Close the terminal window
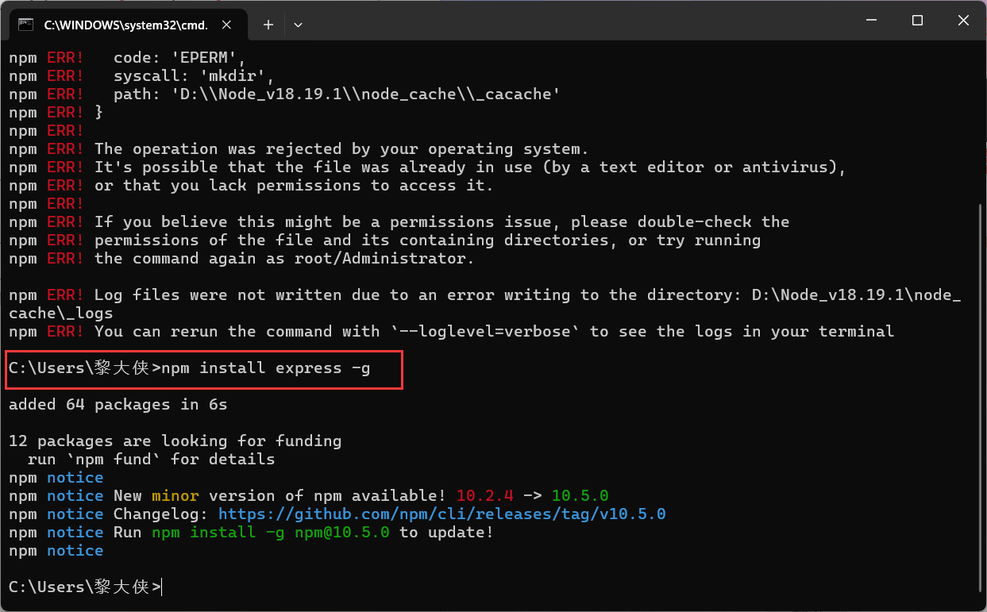The height and width of the screenshot is (612, 987). click(x=963, y=21)
